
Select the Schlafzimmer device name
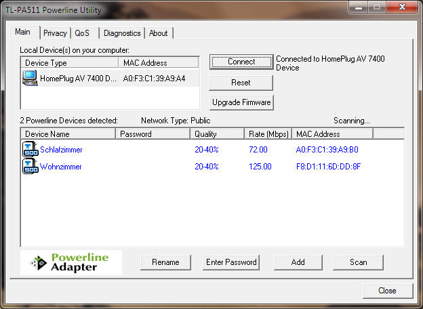click(x=61, y=150)
